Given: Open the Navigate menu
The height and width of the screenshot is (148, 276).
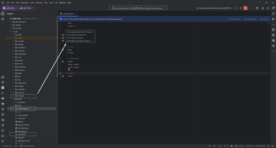Looking at the screenshot, I should coord(25,3).
